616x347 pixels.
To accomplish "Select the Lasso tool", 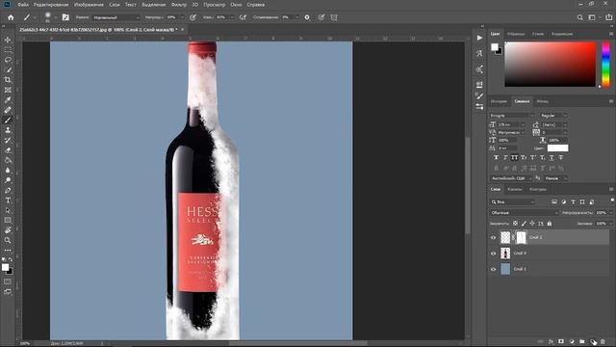I will 8,60.
